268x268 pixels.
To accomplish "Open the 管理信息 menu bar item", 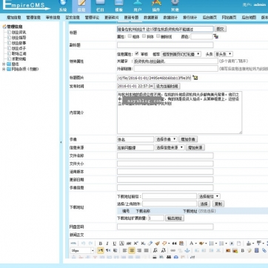I will pos(33,18).
